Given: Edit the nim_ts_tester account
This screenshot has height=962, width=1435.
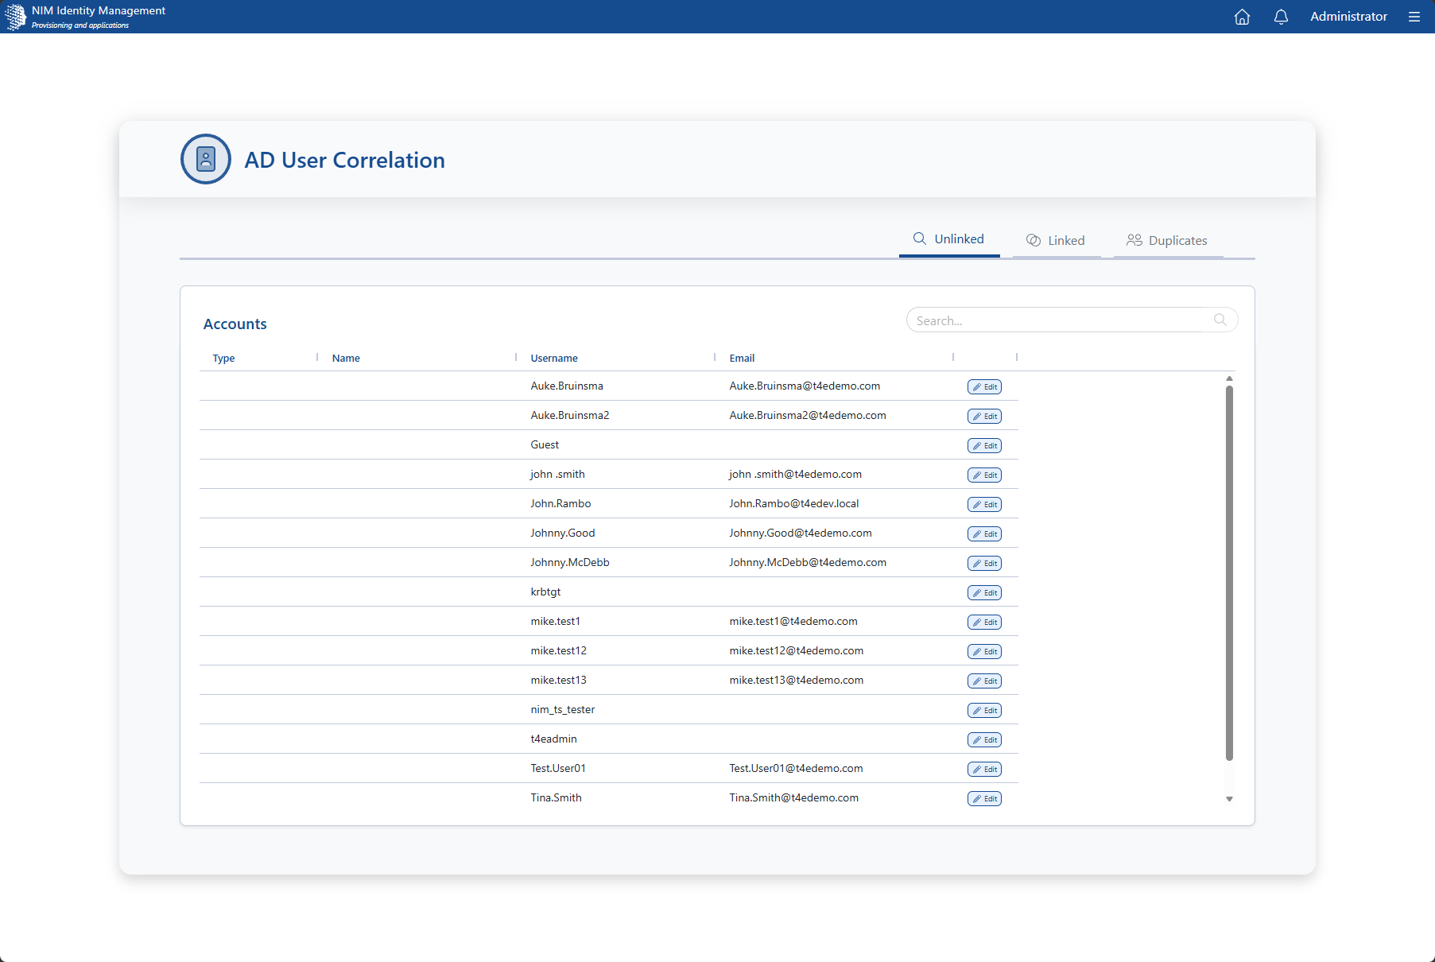Looking at the screenshot, I should pyautogui.click(x=984, y=710).
